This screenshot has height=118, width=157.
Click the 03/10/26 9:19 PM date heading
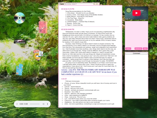point(68,9)
